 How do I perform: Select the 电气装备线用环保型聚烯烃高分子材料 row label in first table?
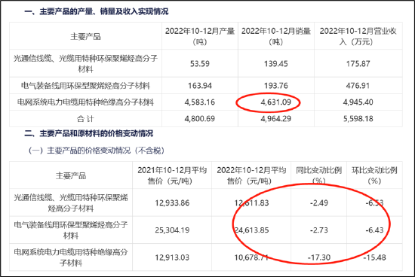coord(85,86)
